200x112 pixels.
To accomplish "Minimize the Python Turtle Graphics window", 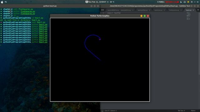I will pos(141,16).
